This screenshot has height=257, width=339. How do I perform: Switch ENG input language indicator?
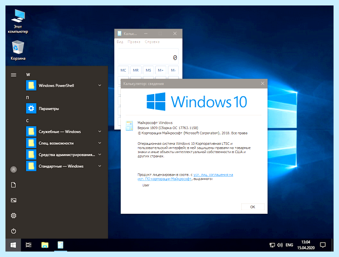click(x=289, y=245)
